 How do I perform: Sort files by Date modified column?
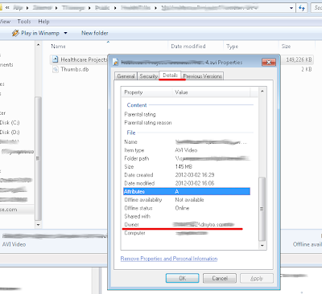coord(188,47)
